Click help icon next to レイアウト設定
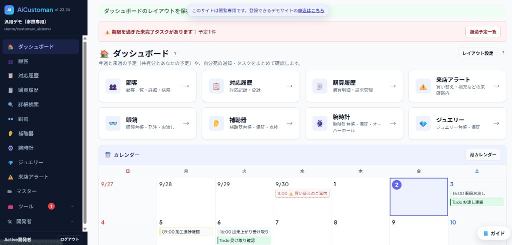The width and height of the screenshot is (512, 245). point(503,53)
